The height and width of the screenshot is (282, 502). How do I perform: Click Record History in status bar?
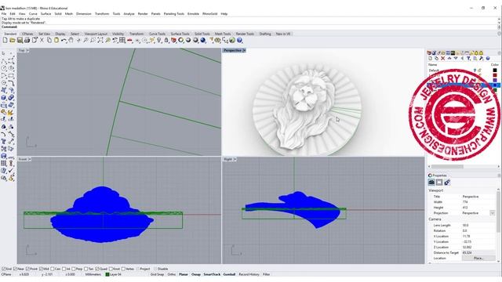249,274
